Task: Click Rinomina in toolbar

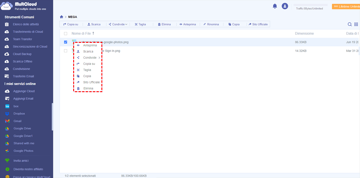Action: coord(211,24)
